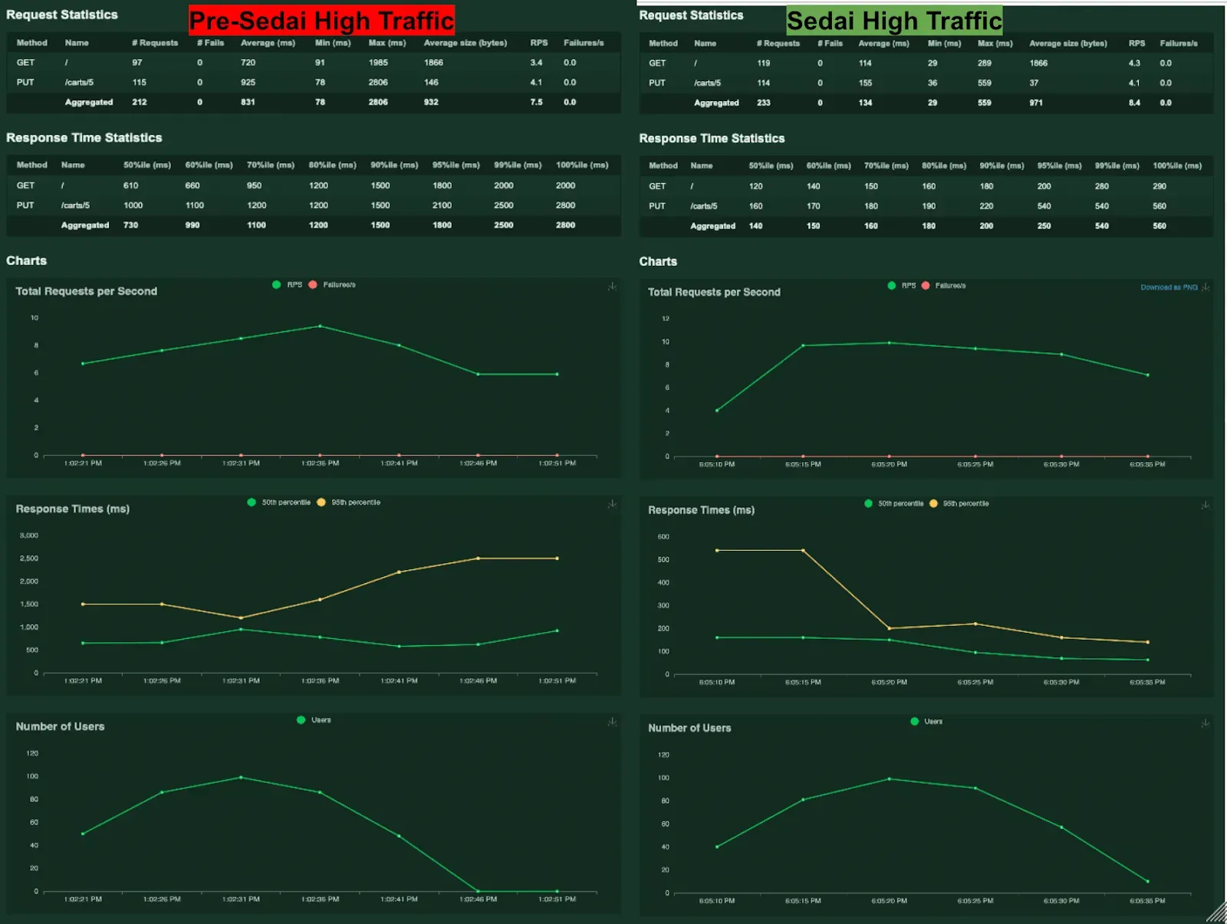Screen dimensions: 1227x924
Task: Click Pre-Sedai GET max value 1985
Action: [378, 62]
